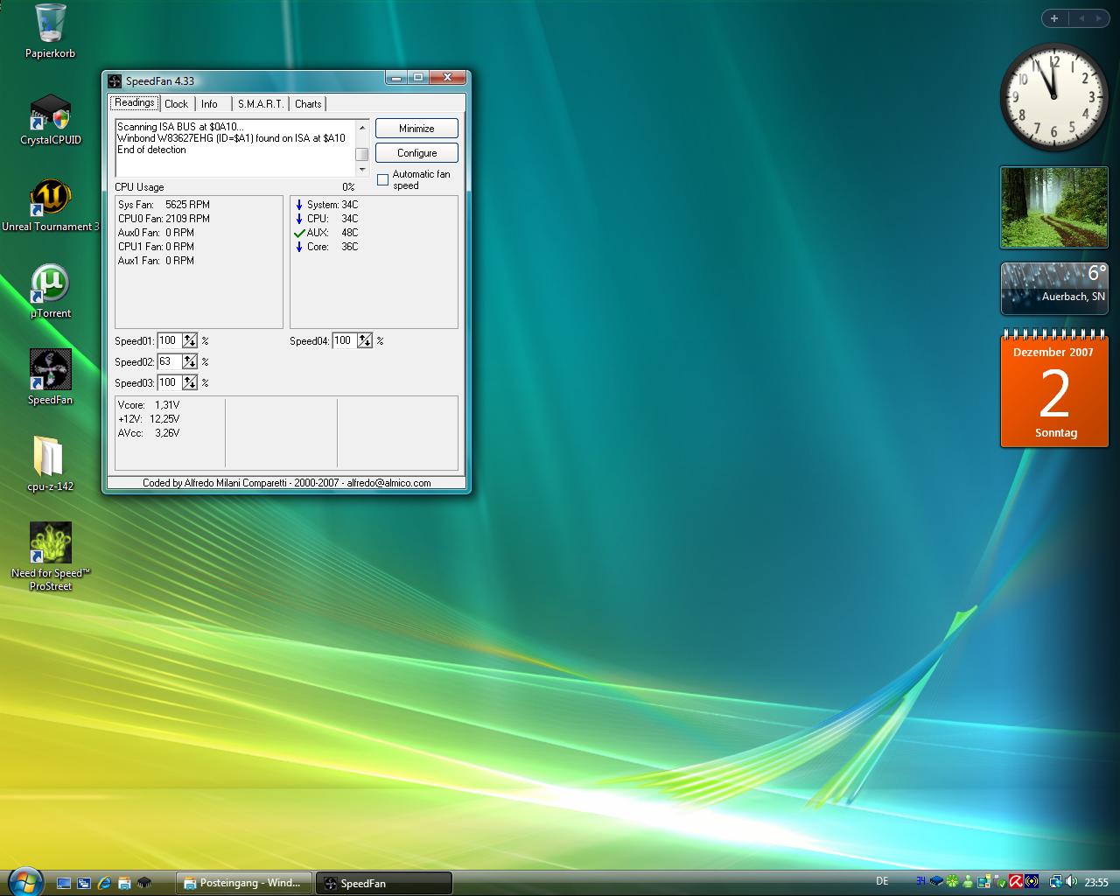
Task: Click DE language indicator
Action: [x=882, y=881]
